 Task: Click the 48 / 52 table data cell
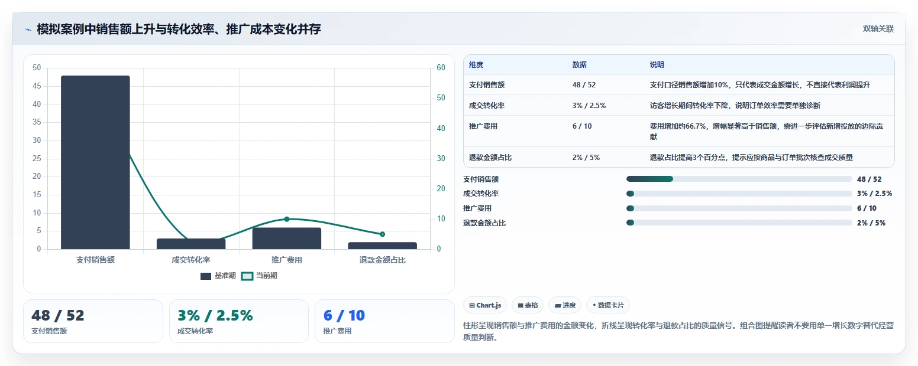(x=584, y=85)
